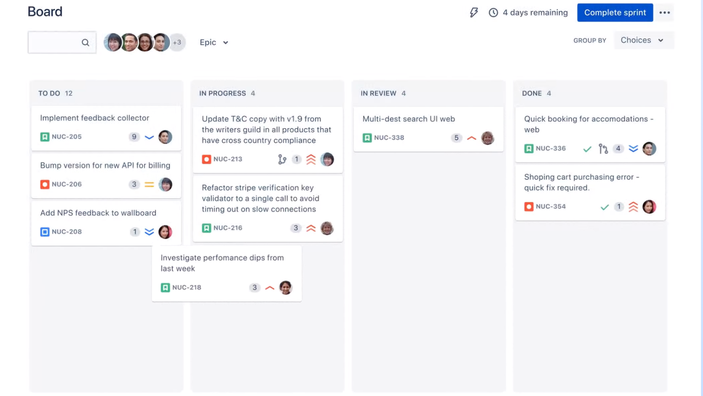The height and width of the screenshot is (396, 703).
Task: Toggle the second assignee avatar filter
Action: [129, 42]
